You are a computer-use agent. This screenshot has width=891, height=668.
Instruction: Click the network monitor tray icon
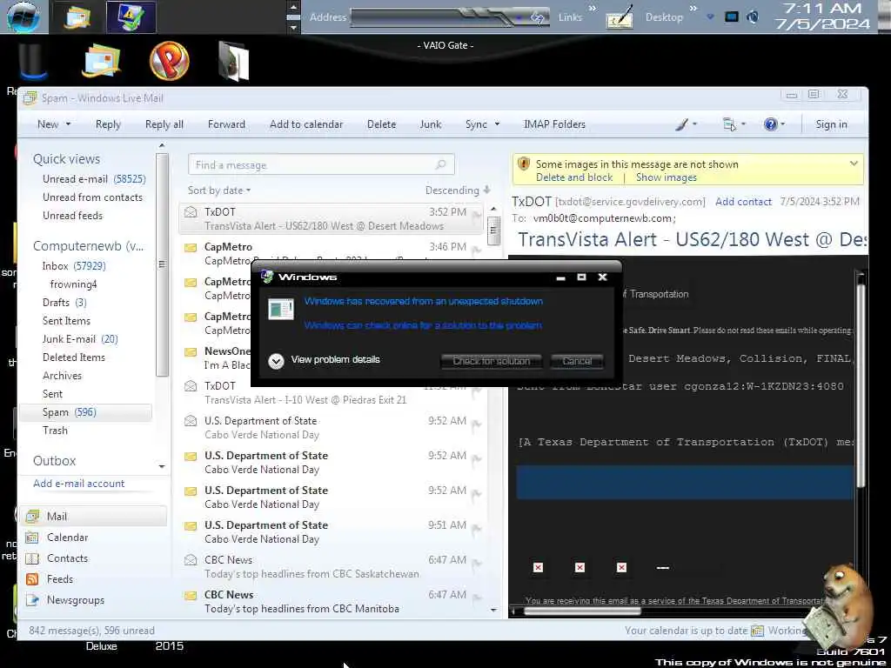coord(732,17)
